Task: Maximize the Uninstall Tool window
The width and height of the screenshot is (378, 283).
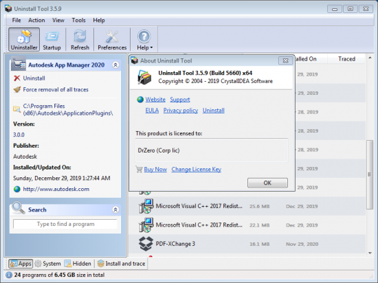Action: (x=351, y=9)
